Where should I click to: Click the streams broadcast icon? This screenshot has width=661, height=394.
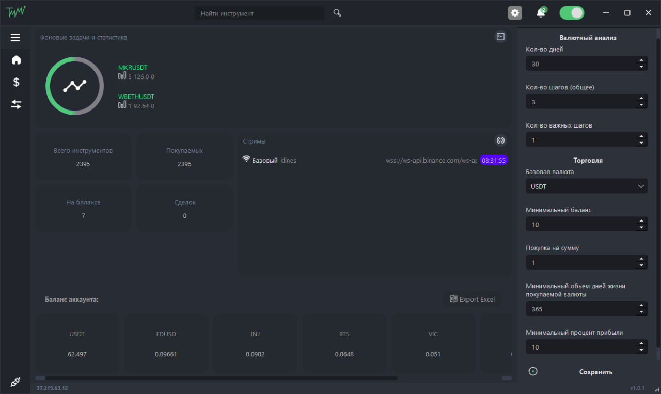[500, 140]
